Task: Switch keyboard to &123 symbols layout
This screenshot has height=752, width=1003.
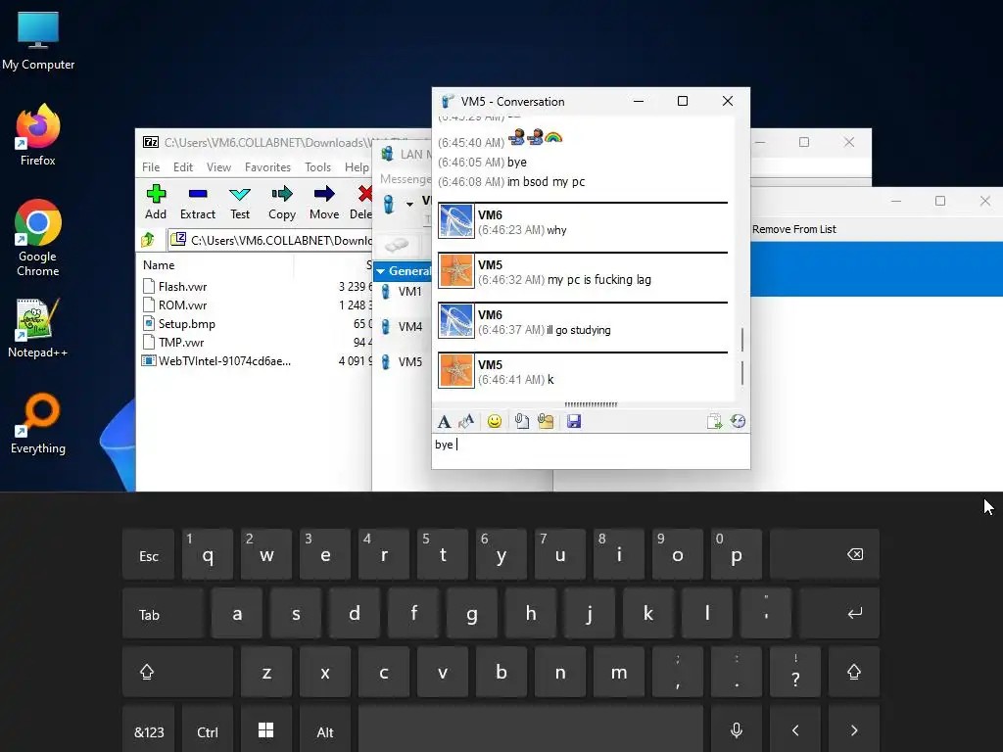Action: click(149, 730)
